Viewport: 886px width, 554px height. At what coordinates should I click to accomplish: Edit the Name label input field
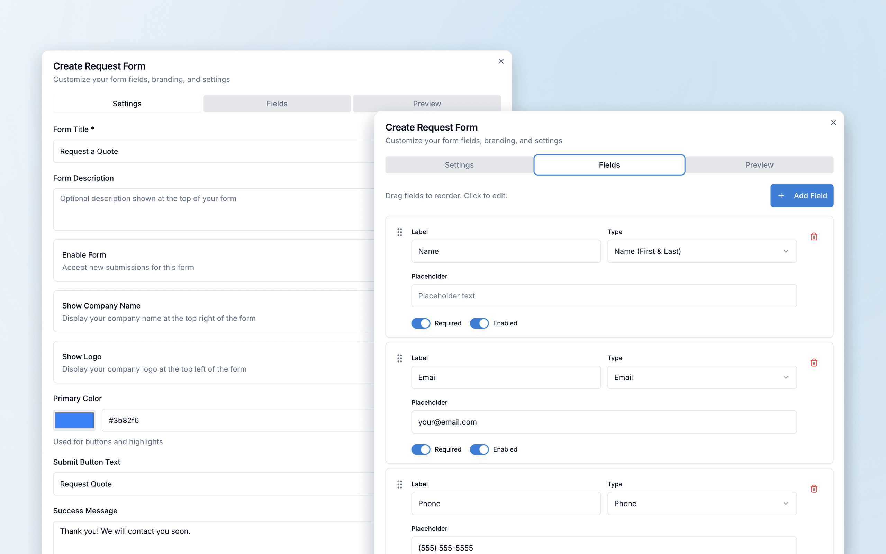pos(506,251)
